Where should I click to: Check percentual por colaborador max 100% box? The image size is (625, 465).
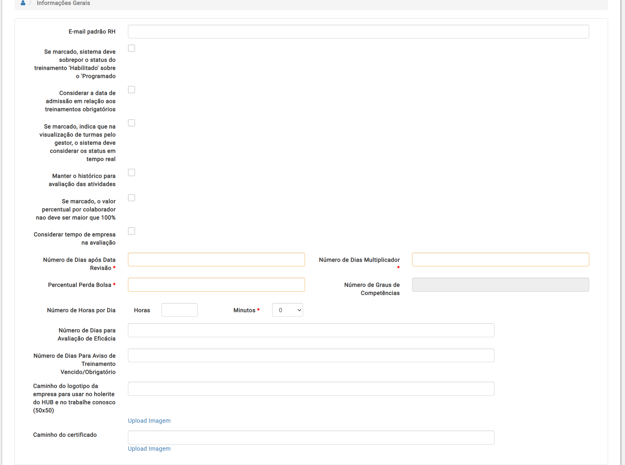tap(132, 198)
